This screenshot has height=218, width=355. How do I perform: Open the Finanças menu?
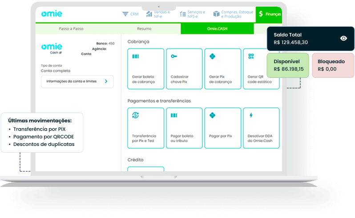click(x=269, y=14)
